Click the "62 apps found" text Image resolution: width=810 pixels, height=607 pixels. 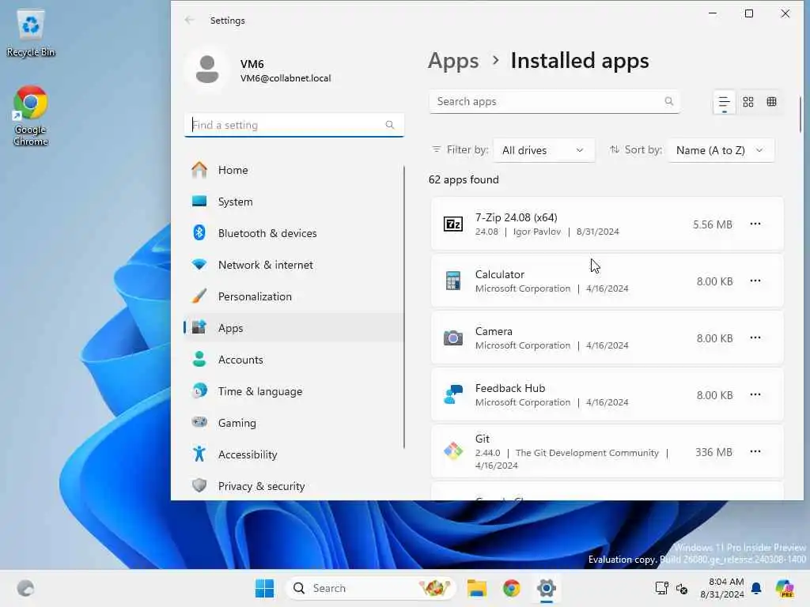tap(464, 179)
